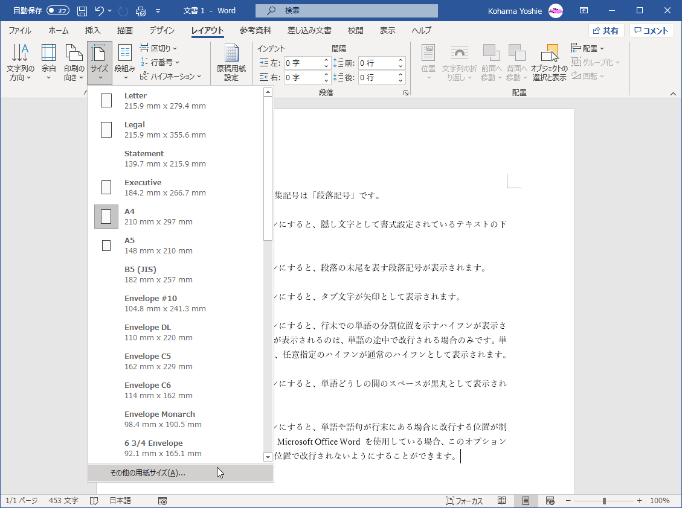Screen dimensions: 682x508
Task: Click the left indent (左) input field
Action: (303, 63)
